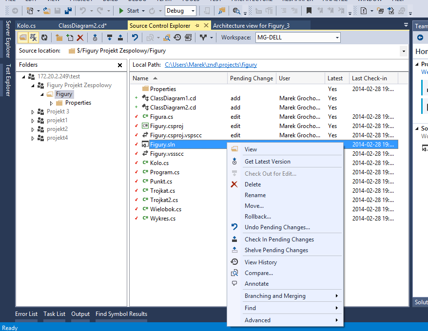This screenshot has height=331, width=428.
Task: Choose Check In Pending Changes from context menu
Action: click(x=279, y=239)
